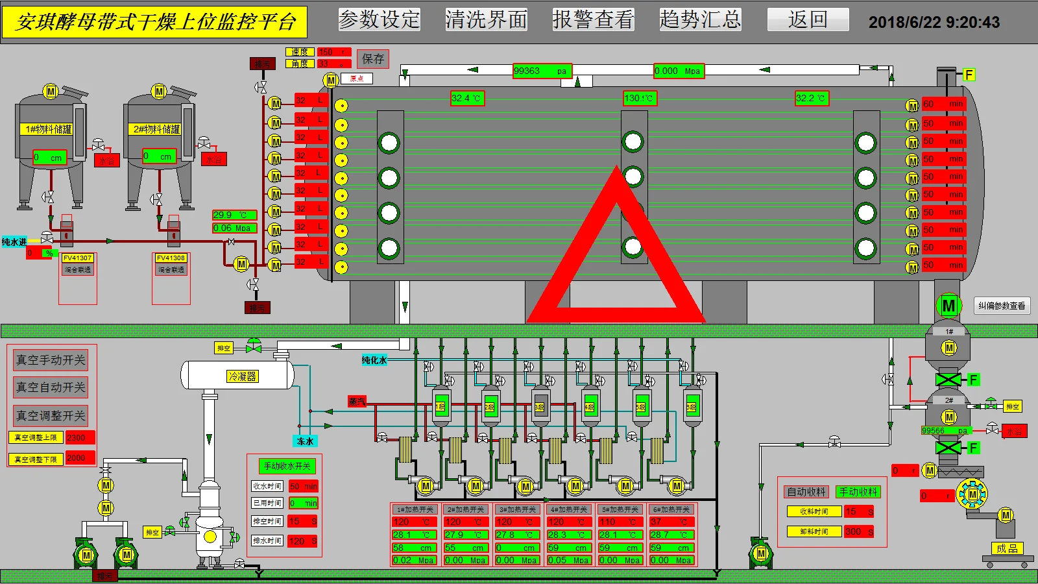Switch to the 清洗界面 cleaning screen
This screenshot has width=1038, height=584.
pyautogui.click(x=486, y=19)
